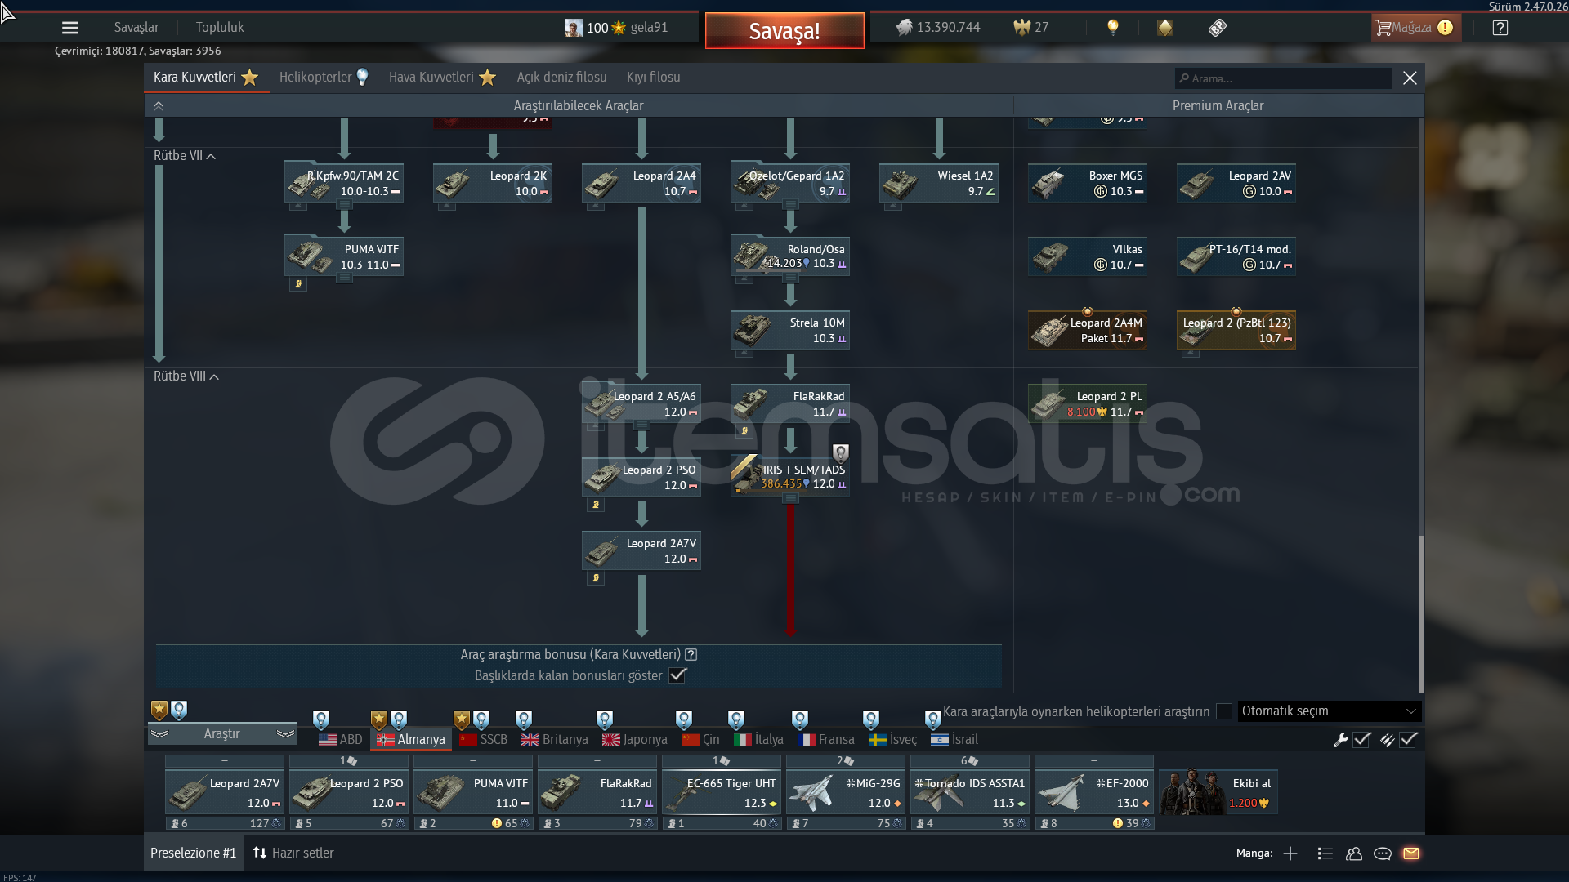This screenshot has width=1569, height=882.
Task: Select the Fransa nation flag
Action: tap(826, 740)
